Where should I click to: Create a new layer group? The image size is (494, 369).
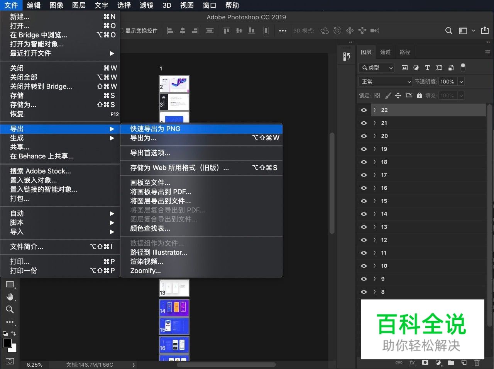pos(451,362)
